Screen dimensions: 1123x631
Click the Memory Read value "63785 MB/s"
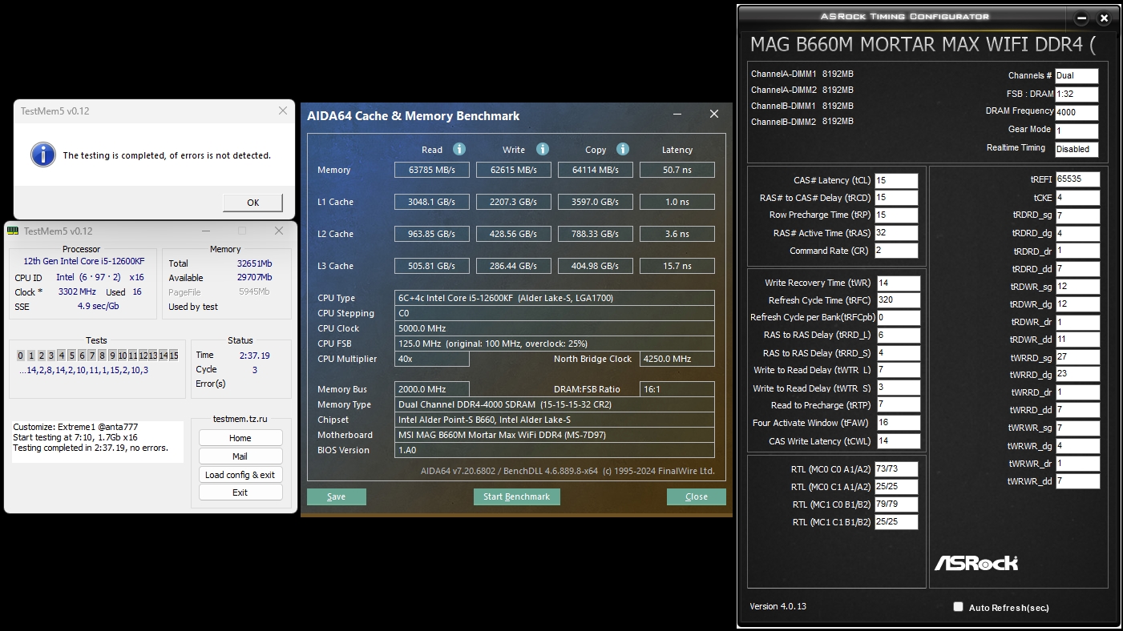pyautogui.click(x=432, y=170)
